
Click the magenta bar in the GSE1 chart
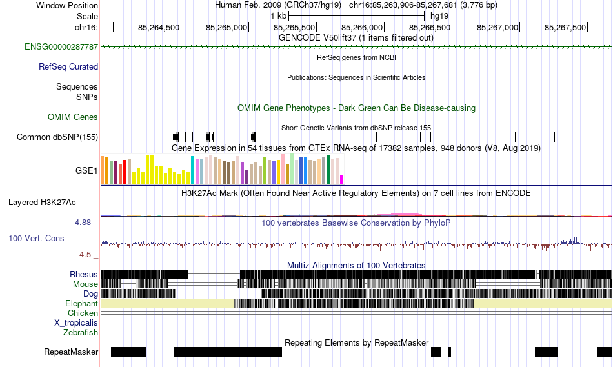342,180
